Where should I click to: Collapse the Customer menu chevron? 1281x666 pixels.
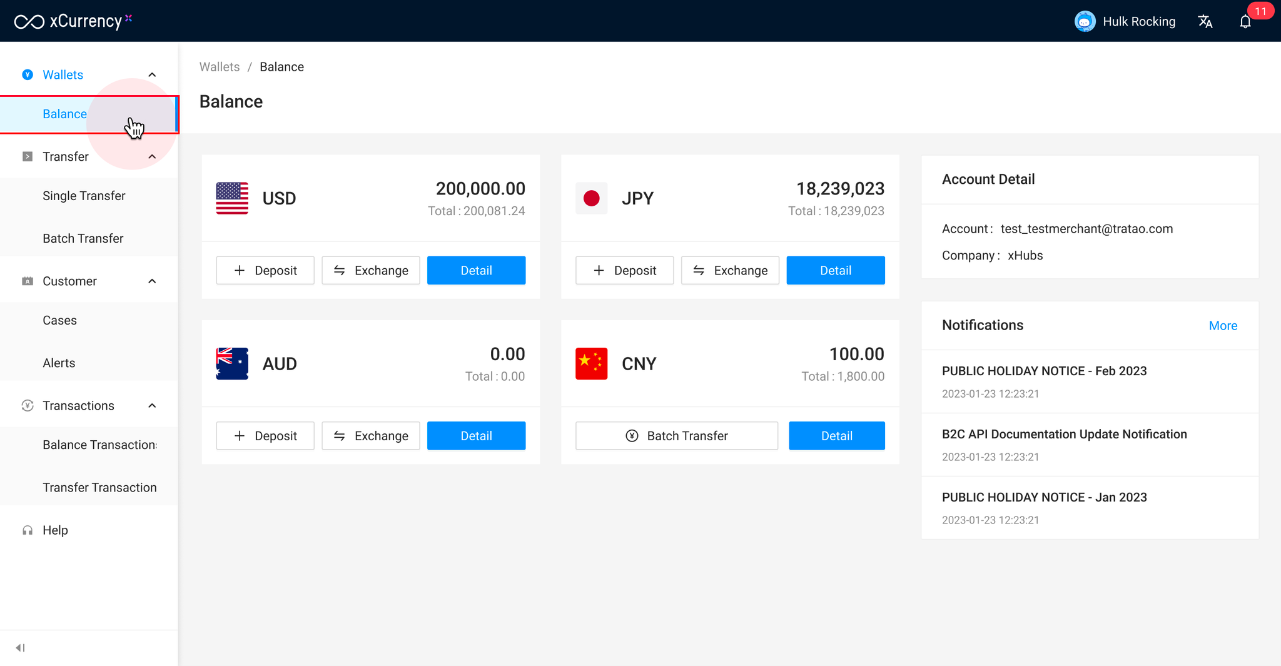[x=152, y=281]
